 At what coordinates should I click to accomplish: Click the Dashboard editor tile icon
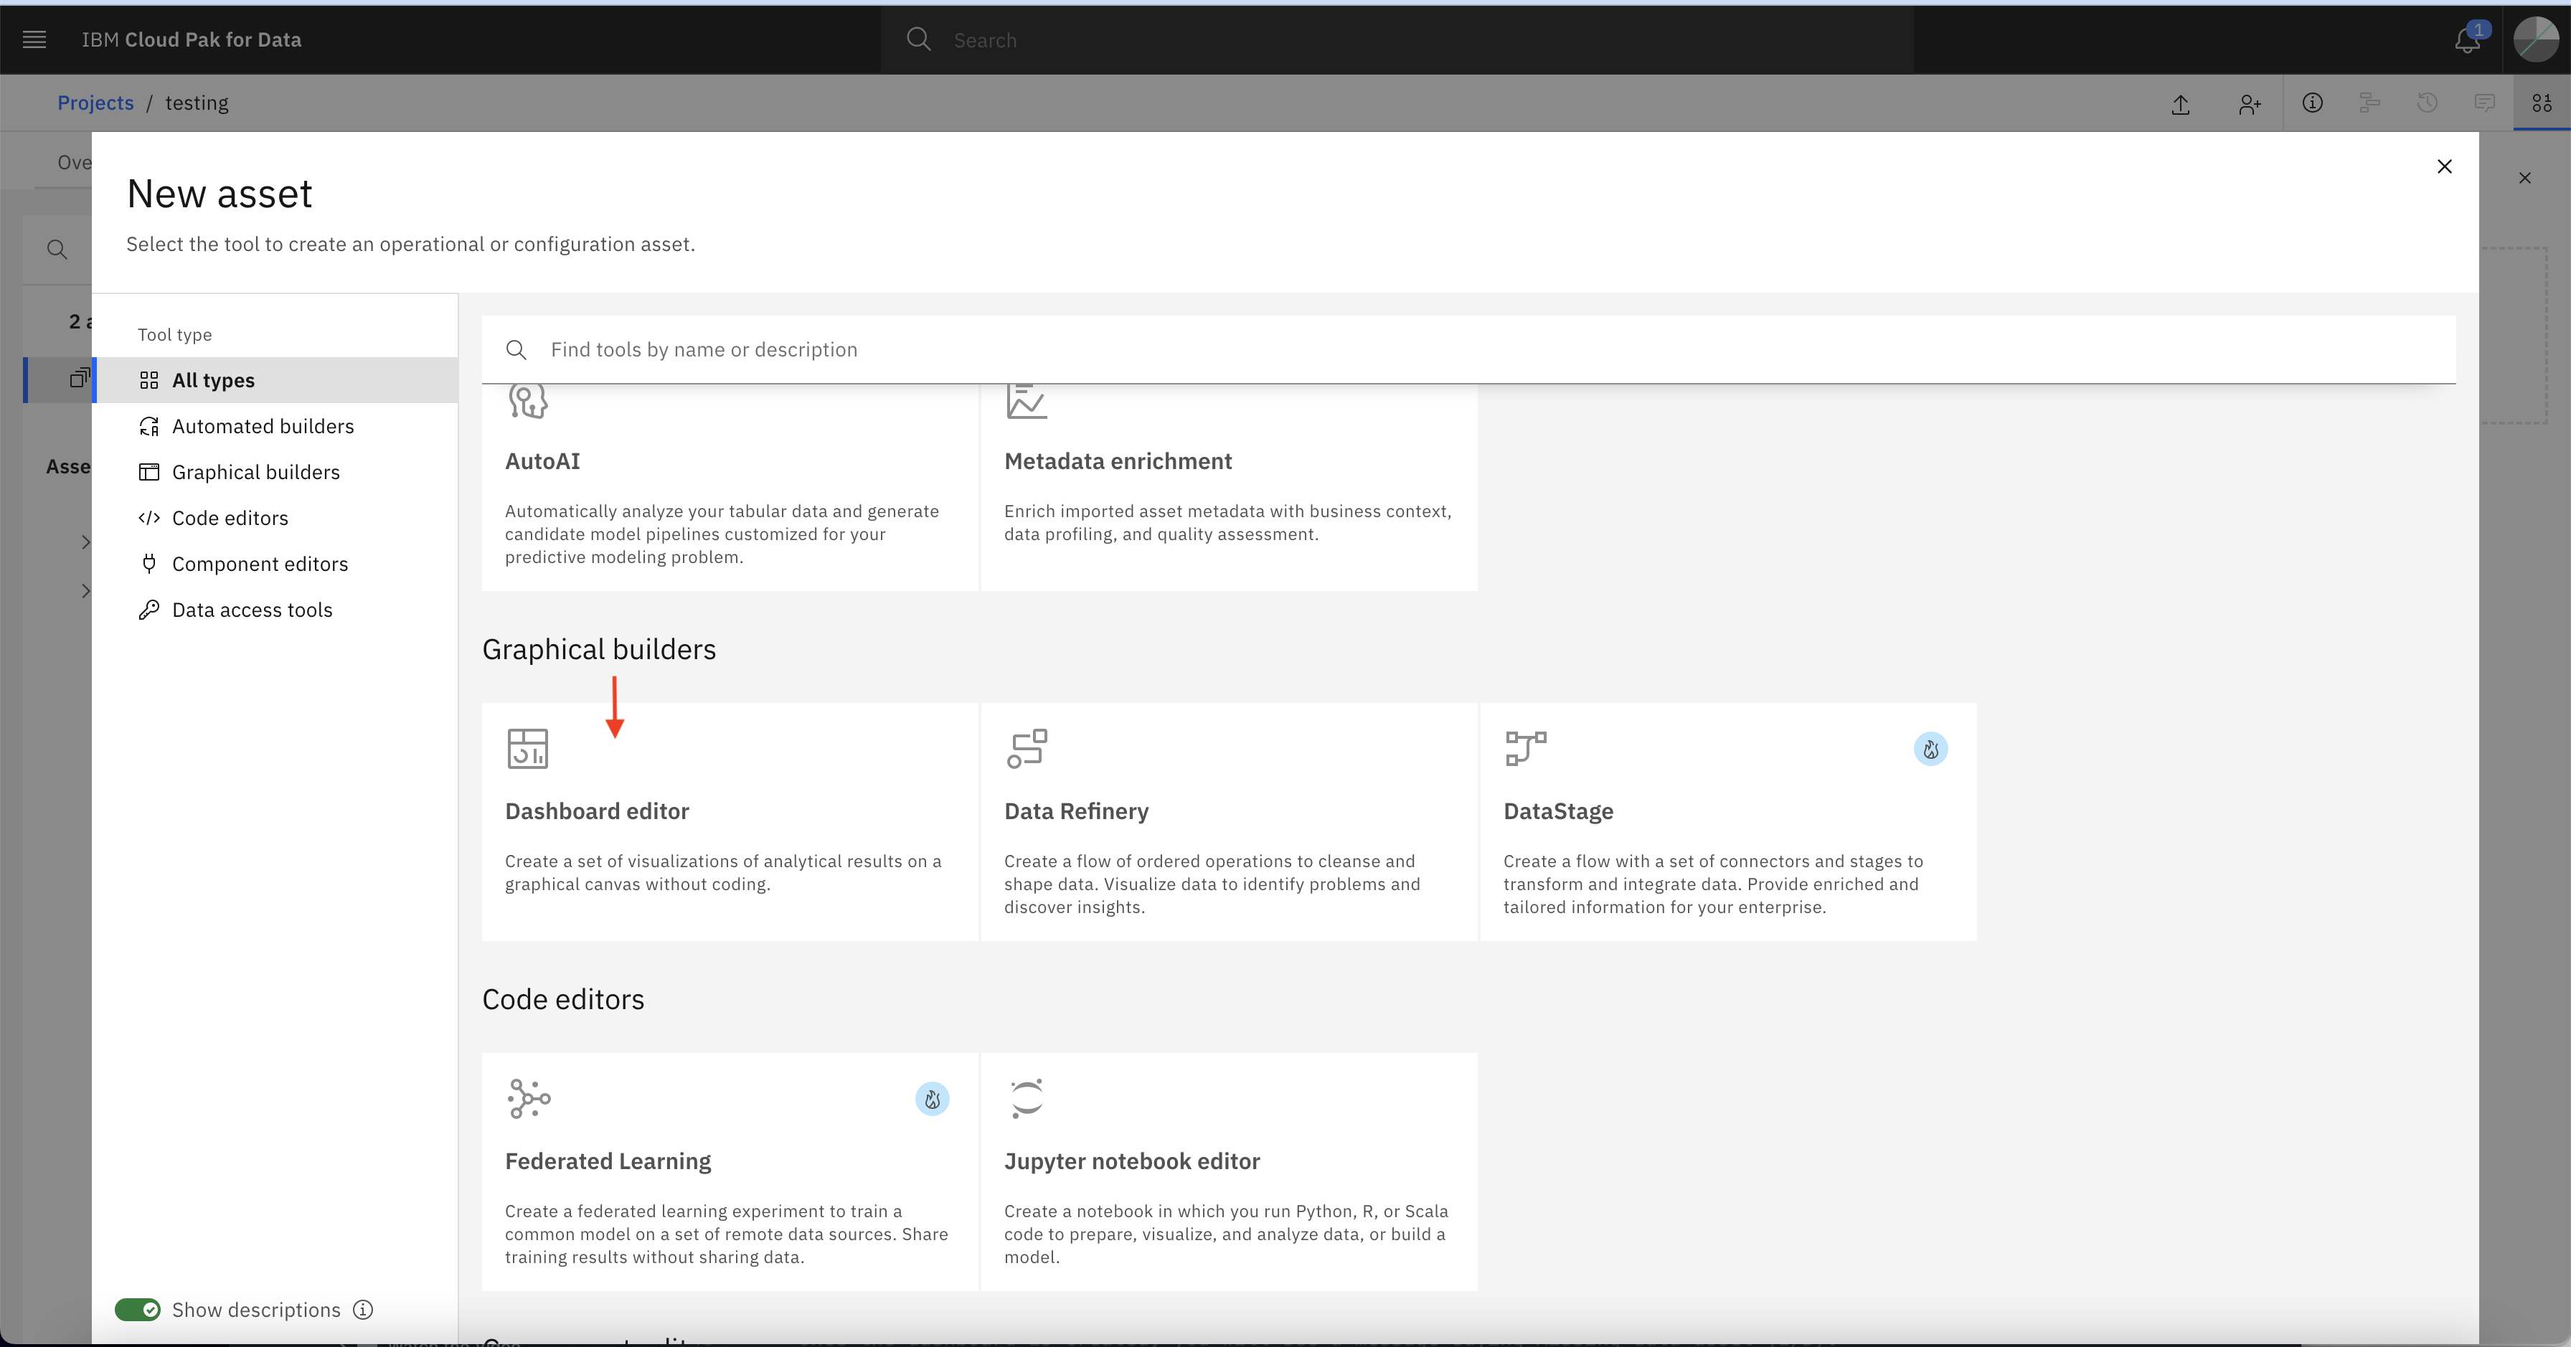(528, 748)
